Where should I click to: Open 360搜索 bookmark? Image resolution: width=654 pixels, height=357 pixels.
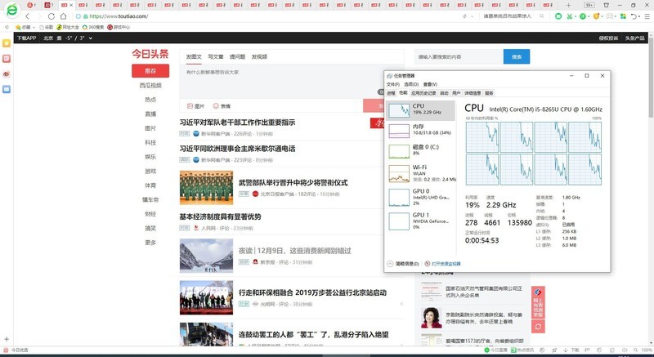[x=93, y=27]
